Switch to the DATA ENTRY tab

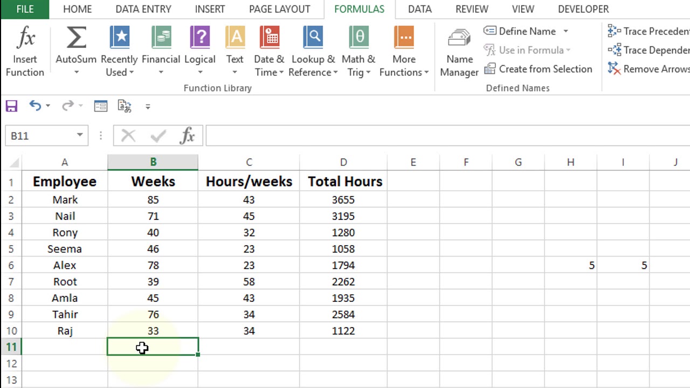(143, 9)
